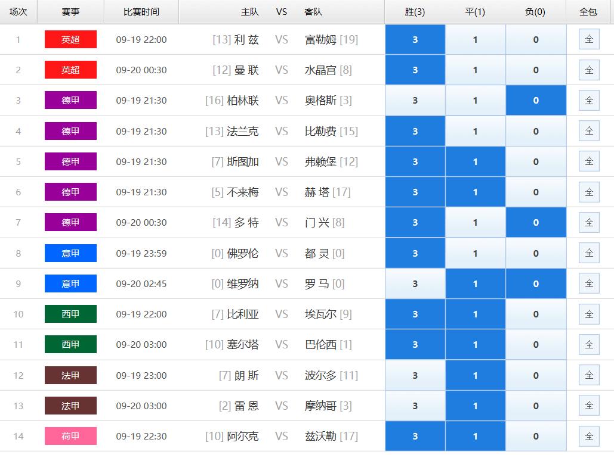Click 全 button for match 3 柏林联
Image resolution: width=614 pixels, height=455 pixels.
click(589, 101)
